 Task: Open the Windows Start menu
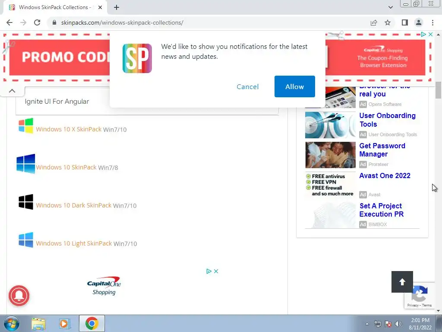pos(11,323)
